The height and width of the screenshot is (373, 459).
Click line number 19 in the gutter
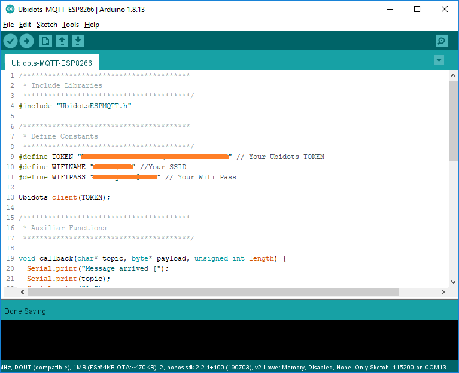[10, 258]
